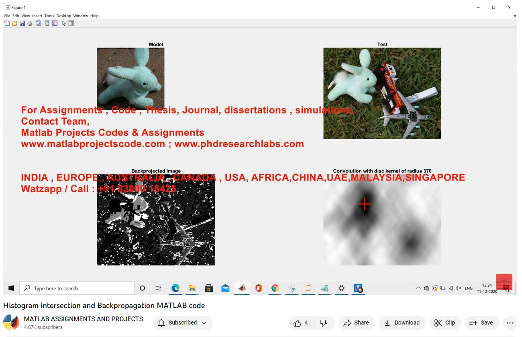This screenshot has width=522, height=337.
Task: Click the New Figure toolbar icon
Action: [7, 23]
